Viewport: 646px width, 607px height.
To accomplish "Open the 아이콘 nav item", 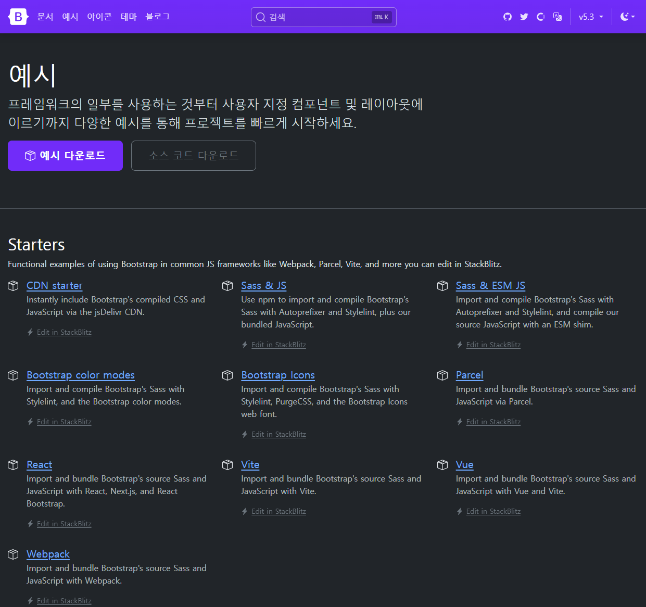I will point(99,17).
